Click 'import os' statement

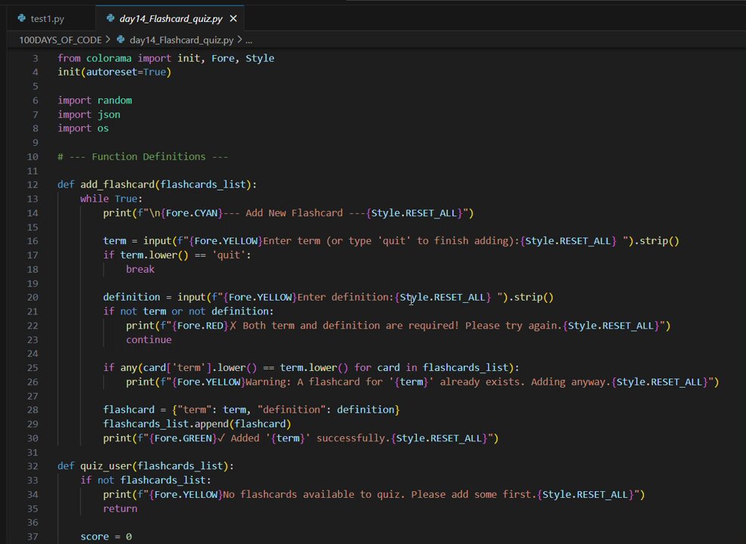tap(83, 128)
